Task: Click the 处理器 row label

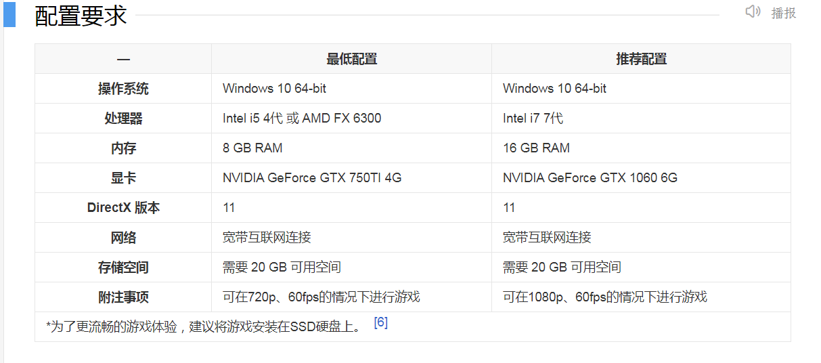Action: click(123, 119)
